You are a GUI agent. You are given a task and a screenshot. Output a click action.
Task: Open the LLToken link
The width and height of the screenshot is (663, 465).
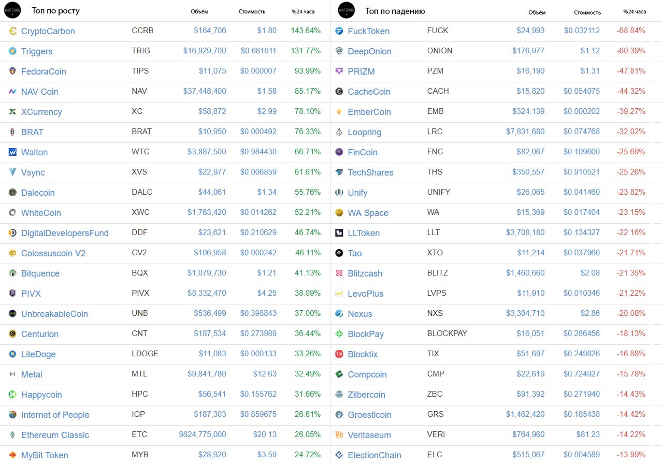pyautogui.click(x=364, y=233)
